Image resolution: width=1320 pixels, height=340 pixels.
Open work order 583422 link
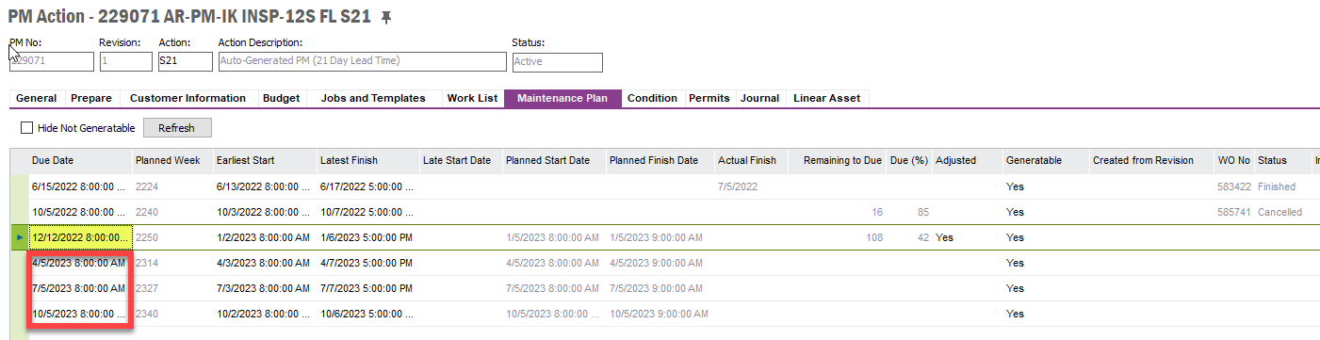pos(1233,186)
